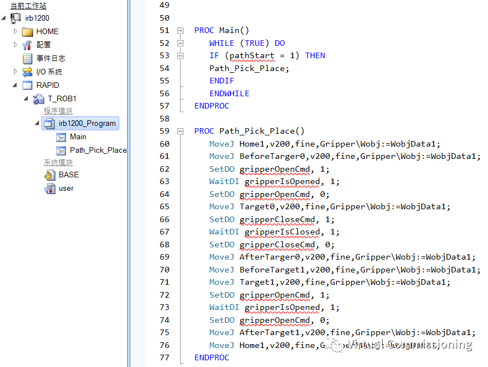Click gripperIsOpened on line 63
Screen dimensions: 488x367
pyautogui.click(x=282, y=182)
